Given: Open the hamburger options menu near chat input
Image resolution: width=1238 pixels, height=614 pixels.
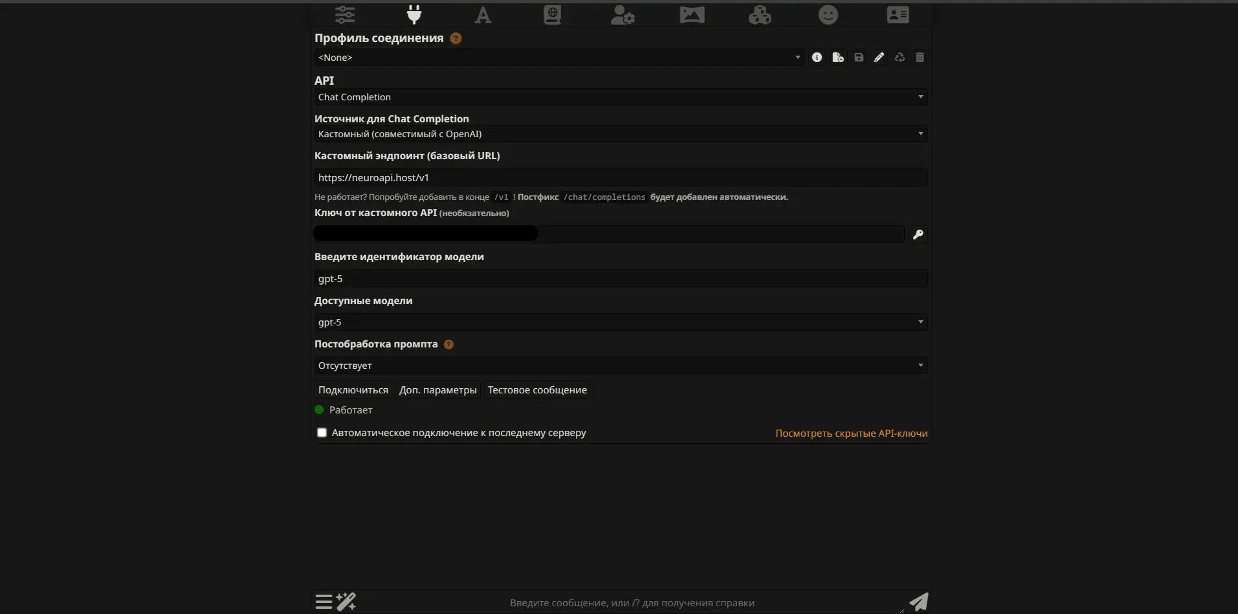Looking at the screenshot, I should [x=324, y=602].
